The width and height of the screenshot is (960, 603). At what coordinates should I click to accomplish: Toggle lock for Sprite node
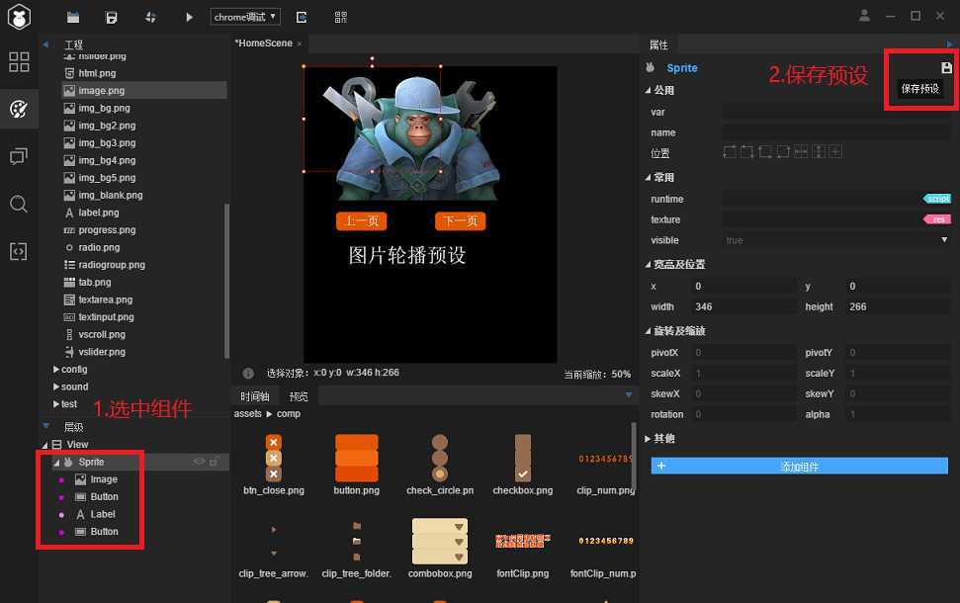click(x=214, y=462)
